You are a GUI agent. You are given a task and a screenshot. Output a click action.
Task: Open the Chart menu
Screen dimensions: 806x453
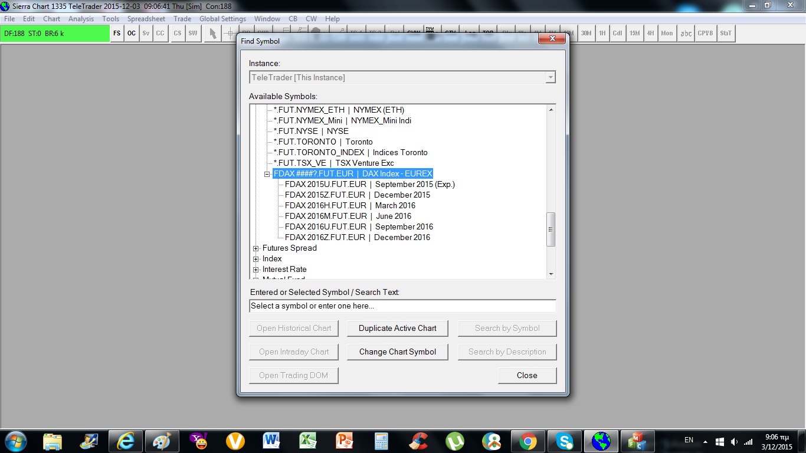(x=52, y=19)
